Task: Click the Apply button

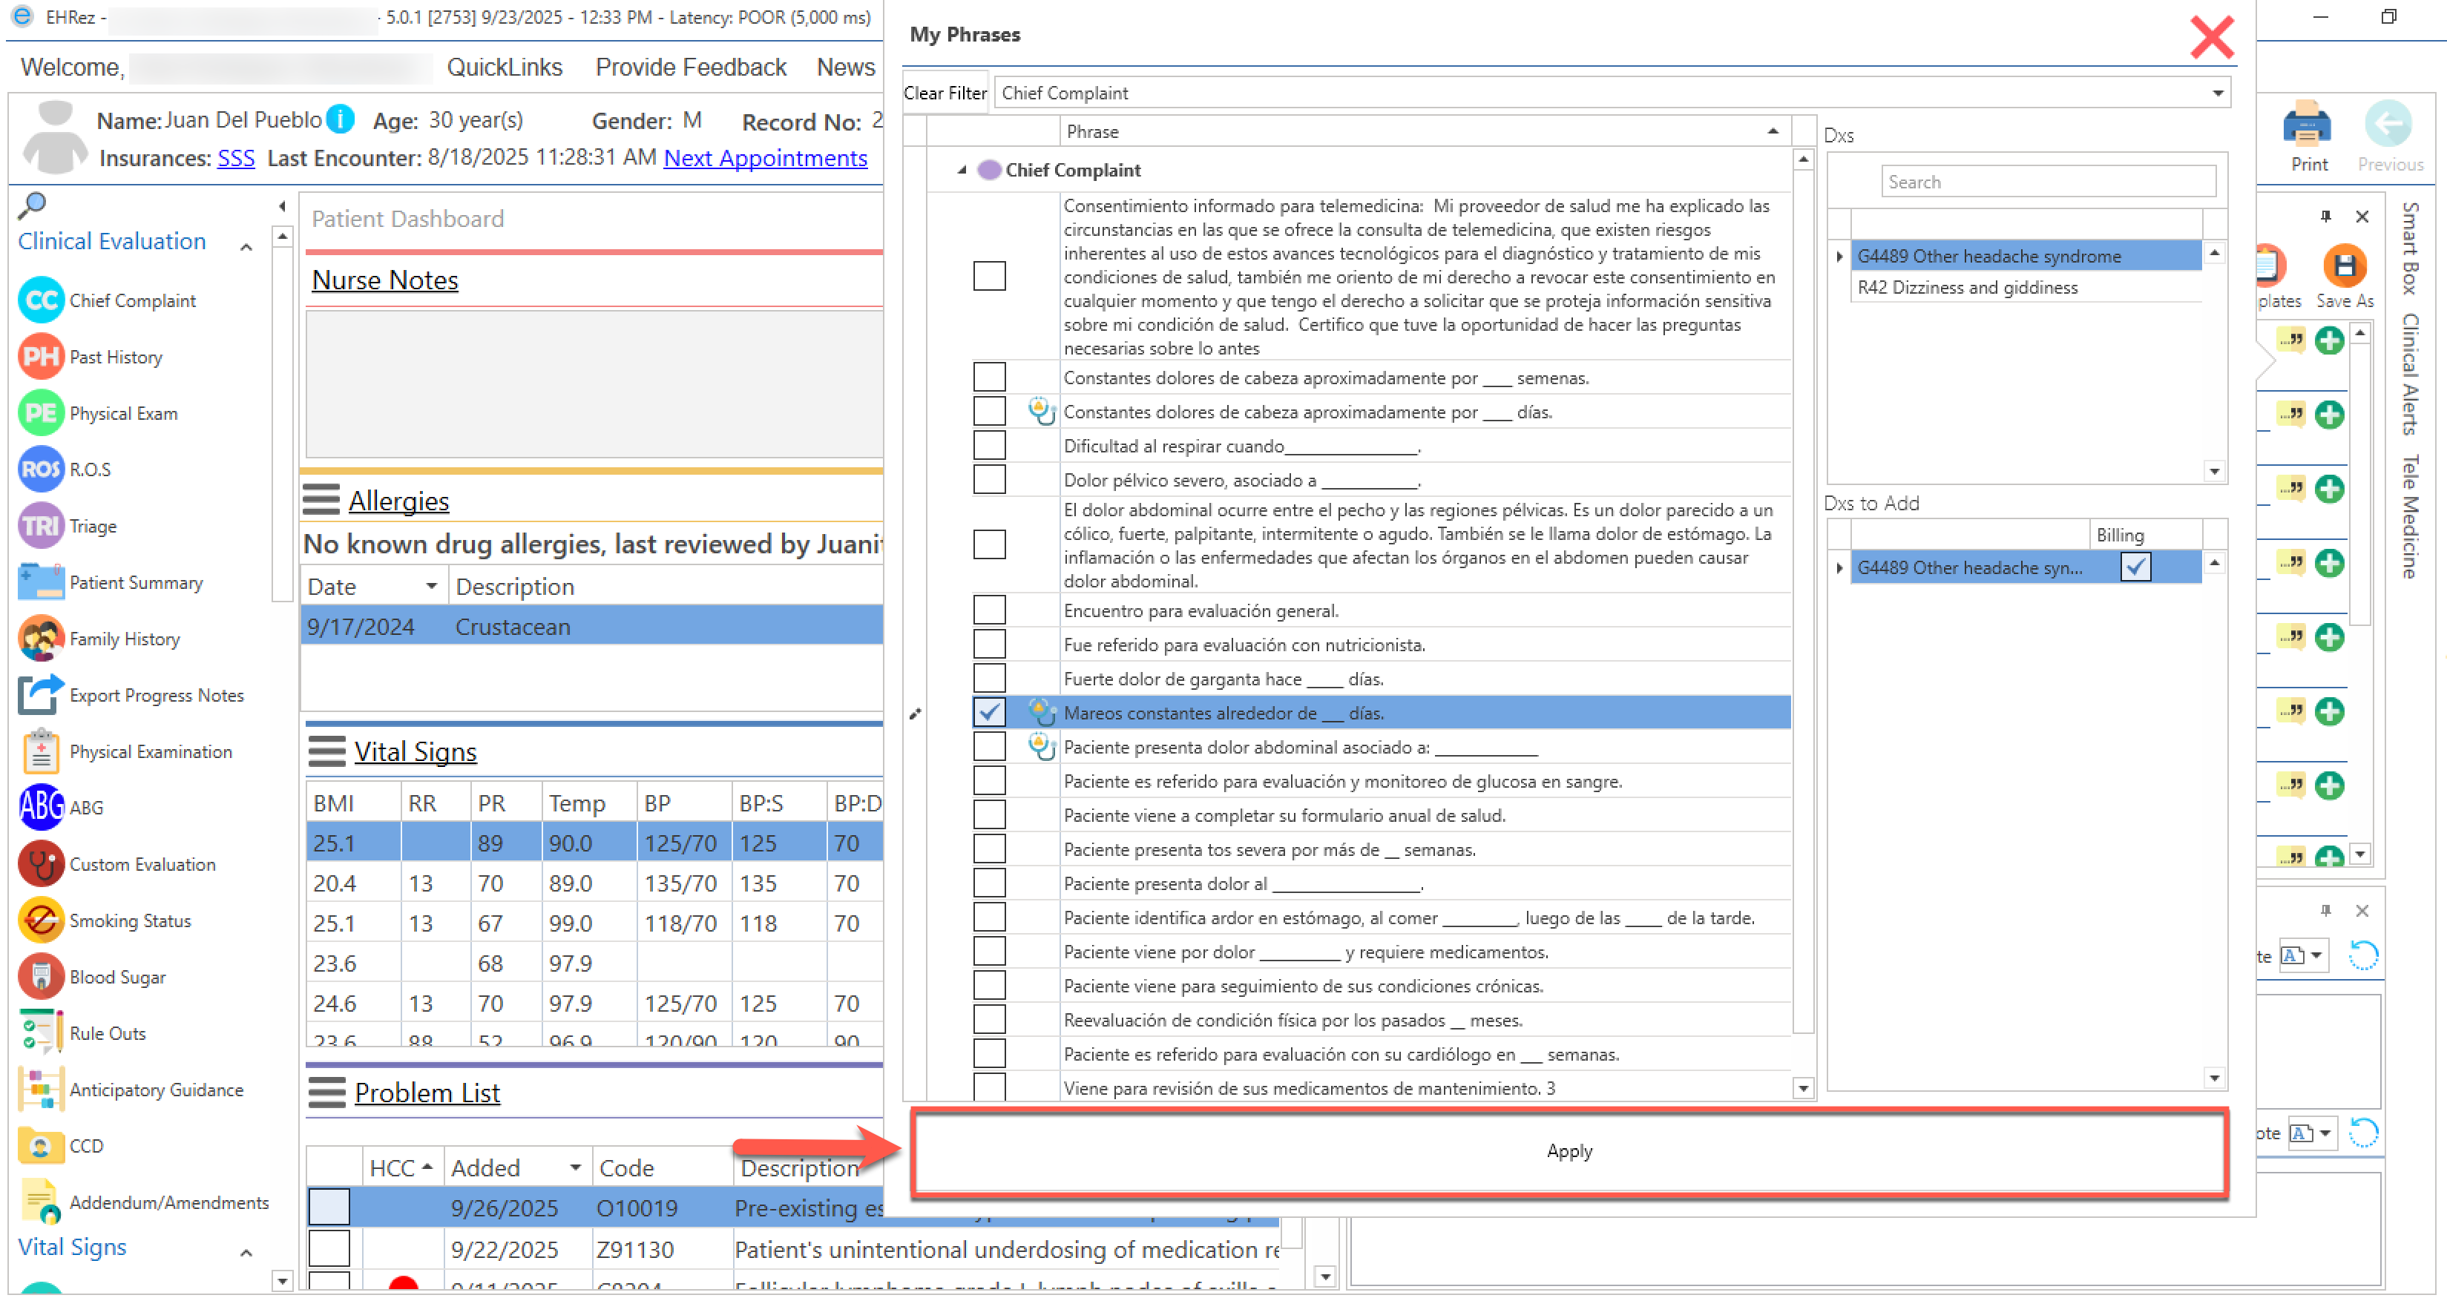Action: [x=1569, y=1151]
